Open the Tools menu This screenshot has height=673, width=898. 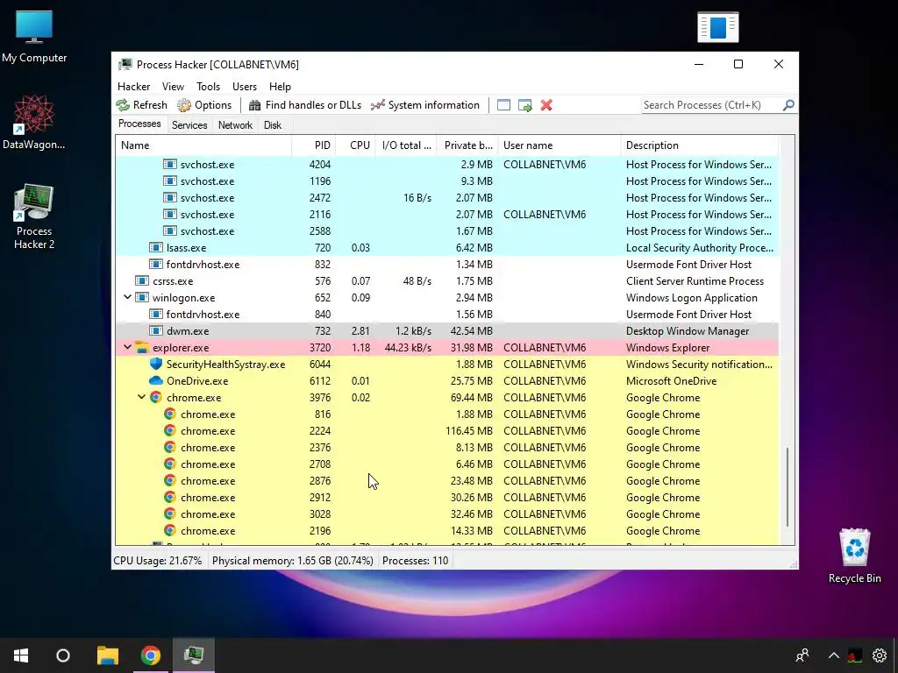208,87
